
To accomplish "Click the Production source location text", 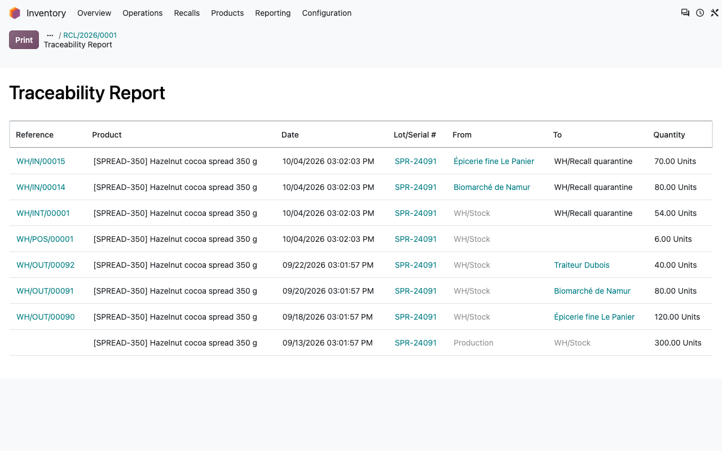I will (x=473, y=343).
